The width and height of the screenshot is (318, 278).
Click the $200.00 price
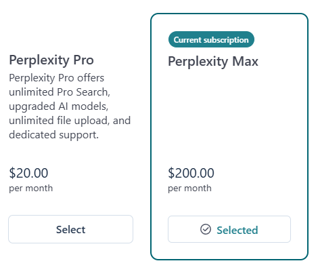pyautogui.click(x=191, y=173)
